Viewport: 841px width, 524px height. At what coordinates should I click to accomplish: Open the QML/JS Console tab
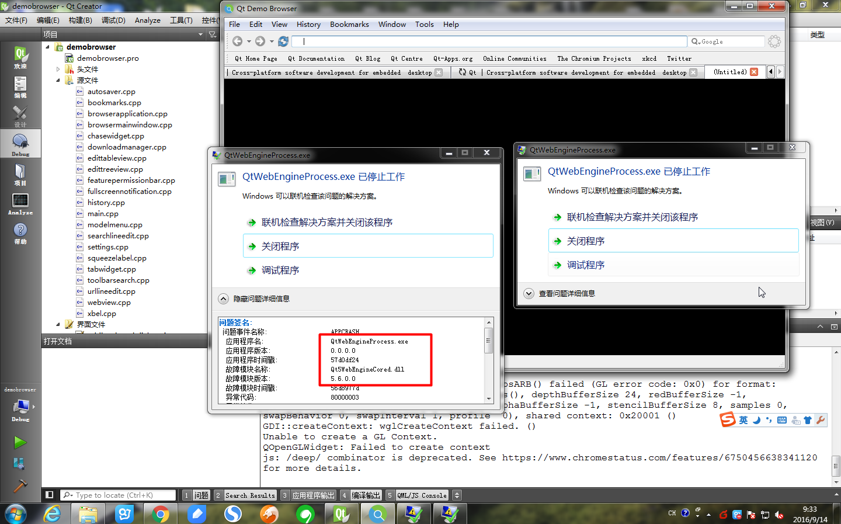click(x=417, y=495)
